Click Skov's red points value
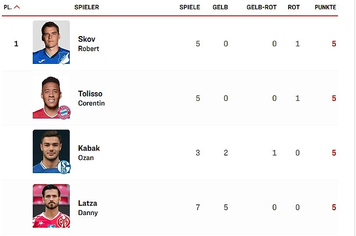Viewport: 356px width, 236px height. tap(334, 44)
